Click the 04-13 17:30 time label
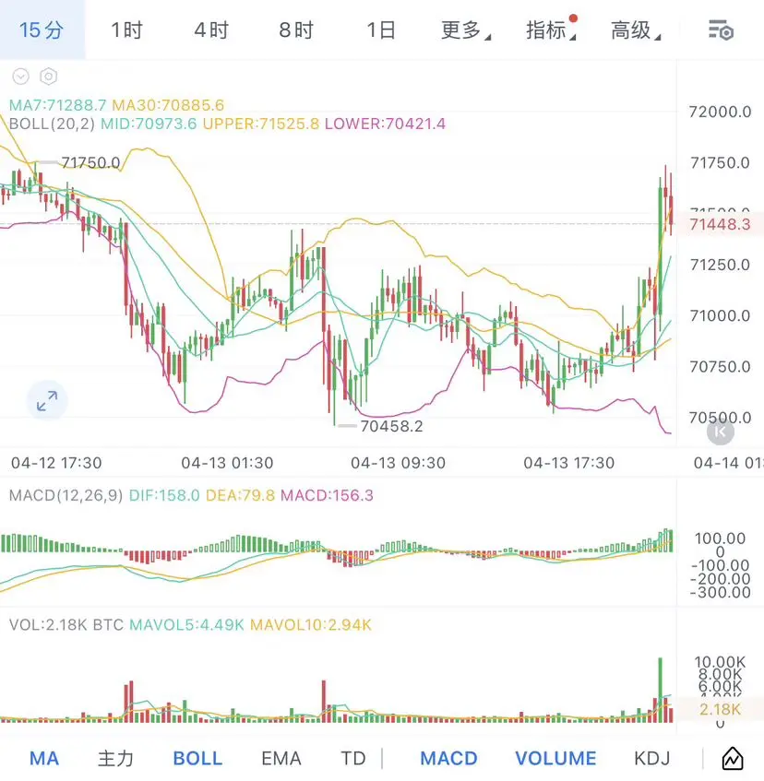This screenshot has width=764, height=781. point(569,463)
